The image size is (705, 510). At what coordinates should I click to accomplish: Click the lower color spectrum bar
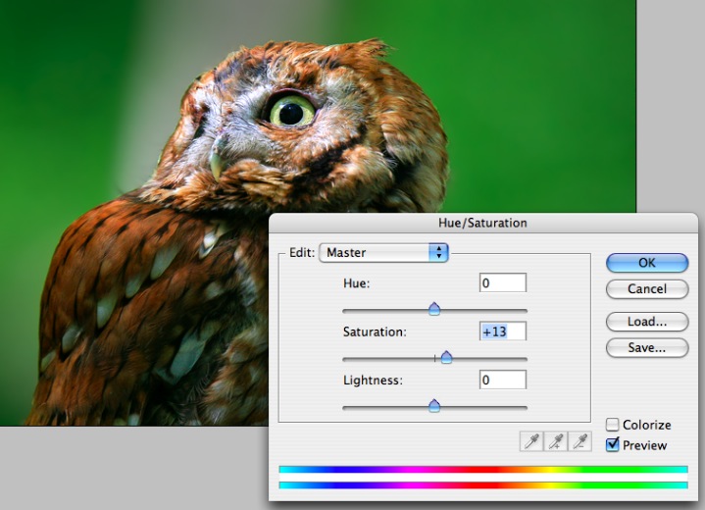(x=483, y=485)
